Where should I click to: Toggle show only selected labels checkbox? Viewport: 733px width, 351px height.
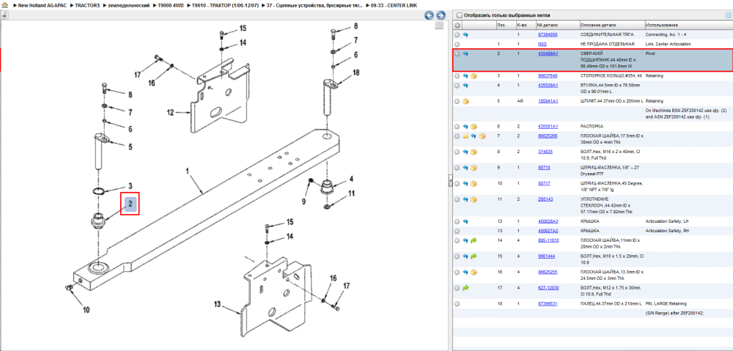click(x=459, y=15)
